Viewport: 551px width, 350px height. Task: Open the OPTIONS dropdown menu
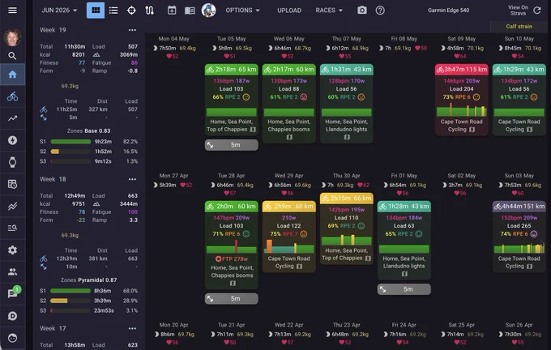pos(243,11)
